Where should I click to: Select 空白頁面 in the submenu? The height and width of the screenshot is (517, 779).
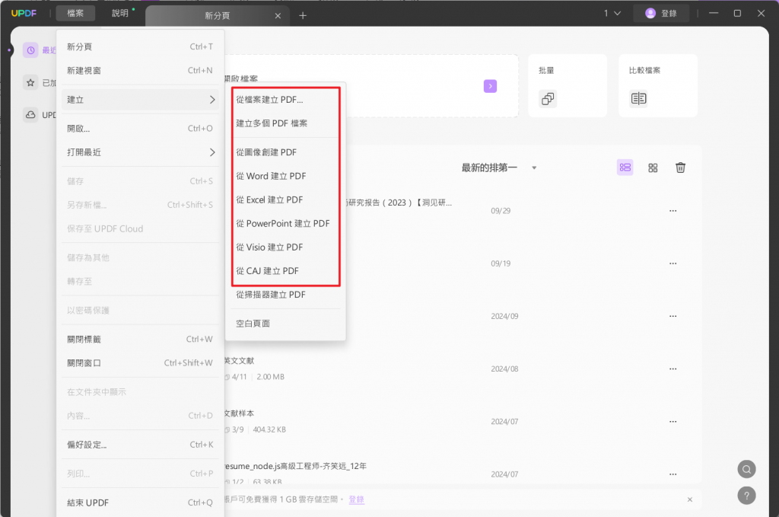point(286,324)
